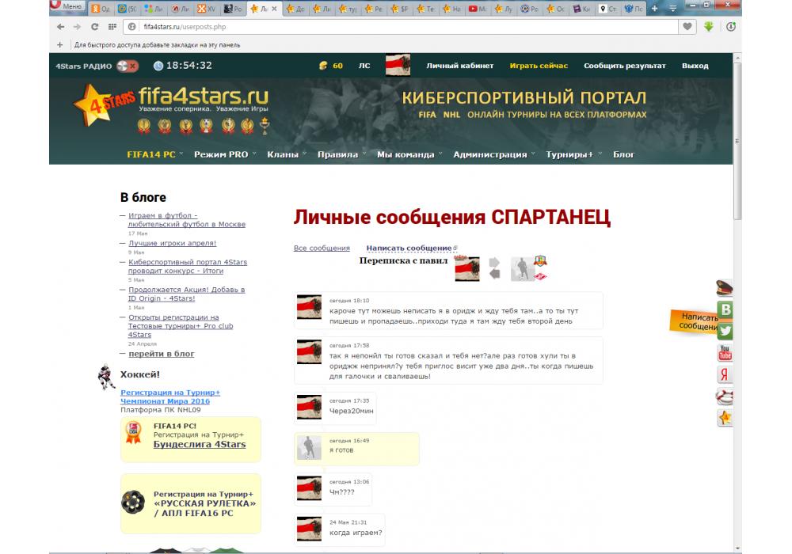Open РУССКАЯ РУЛЕТКА / АПЛ FIFA16 PC registration
This screenshot has width=792, height=554.
204,503
